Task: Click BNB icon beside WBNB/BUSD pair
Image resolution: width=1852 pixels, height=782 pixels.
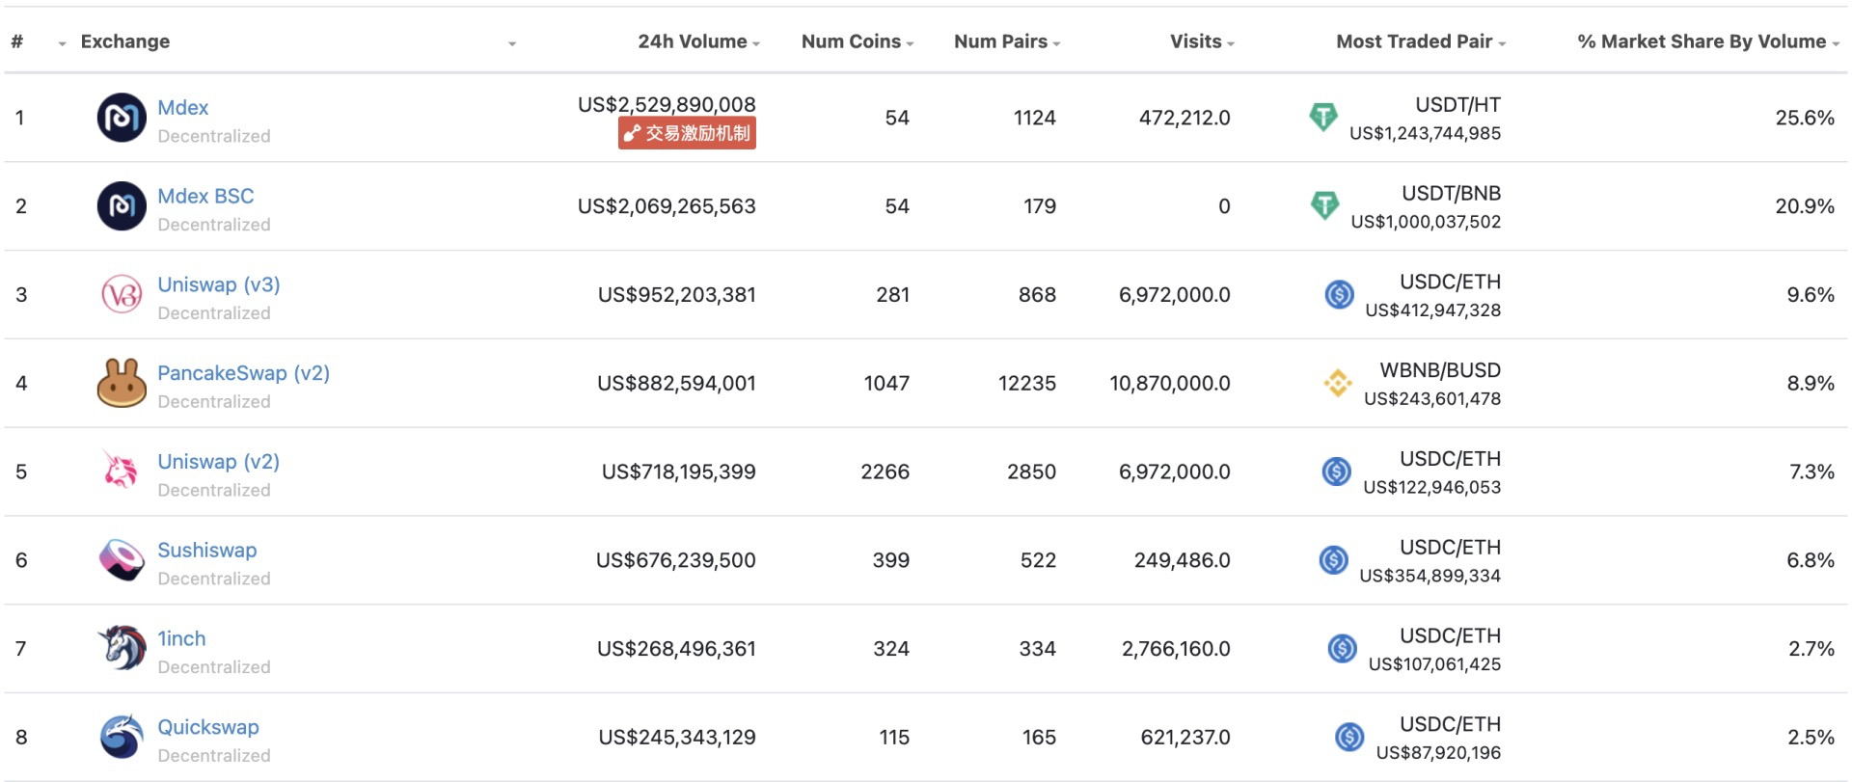Action: coord(1338,383)
